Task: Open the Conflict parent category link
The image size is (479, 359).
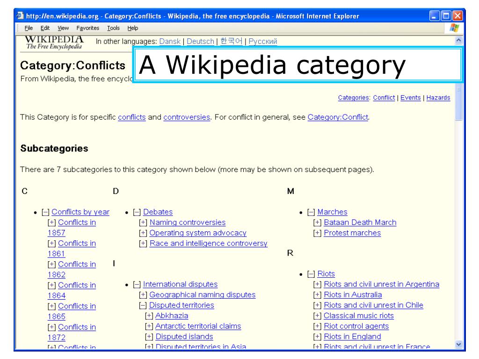Action: [x=384, y=98]
